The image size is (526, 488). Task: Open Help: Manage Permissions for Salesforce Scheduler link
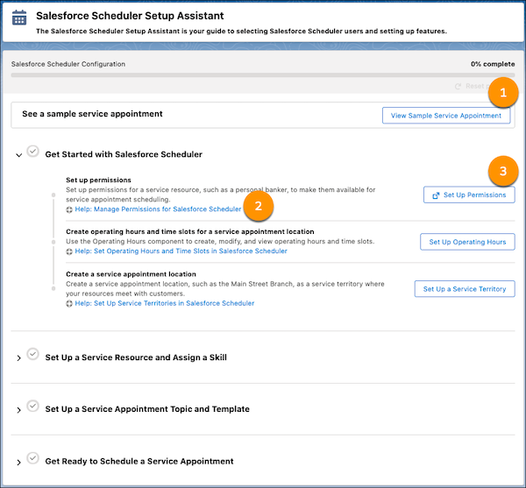pyautogui.click(x=158, y=209)
